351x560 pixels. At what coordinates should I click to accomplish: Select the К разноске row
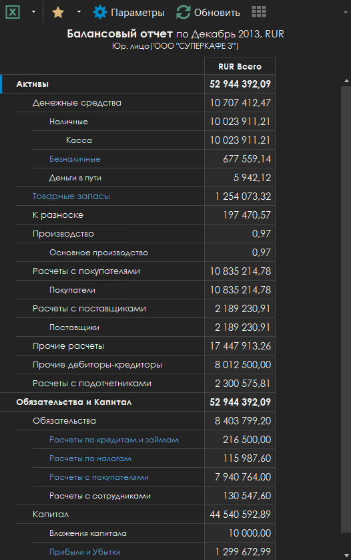(x=145, y=215)
